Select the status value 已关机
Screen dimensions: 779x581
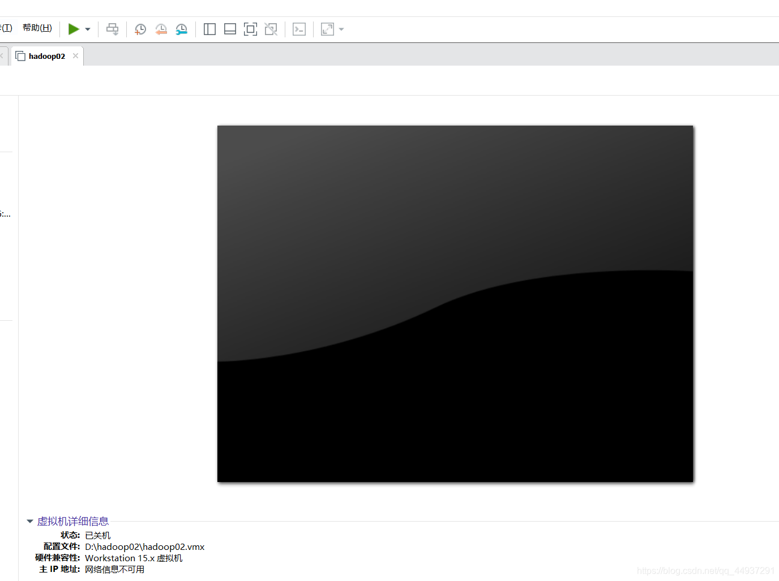point(98,535)
